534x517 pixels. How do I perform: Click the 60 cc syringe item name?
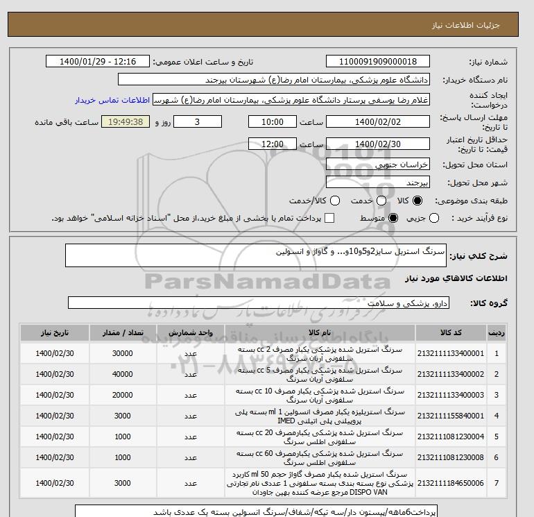point(320,458)
